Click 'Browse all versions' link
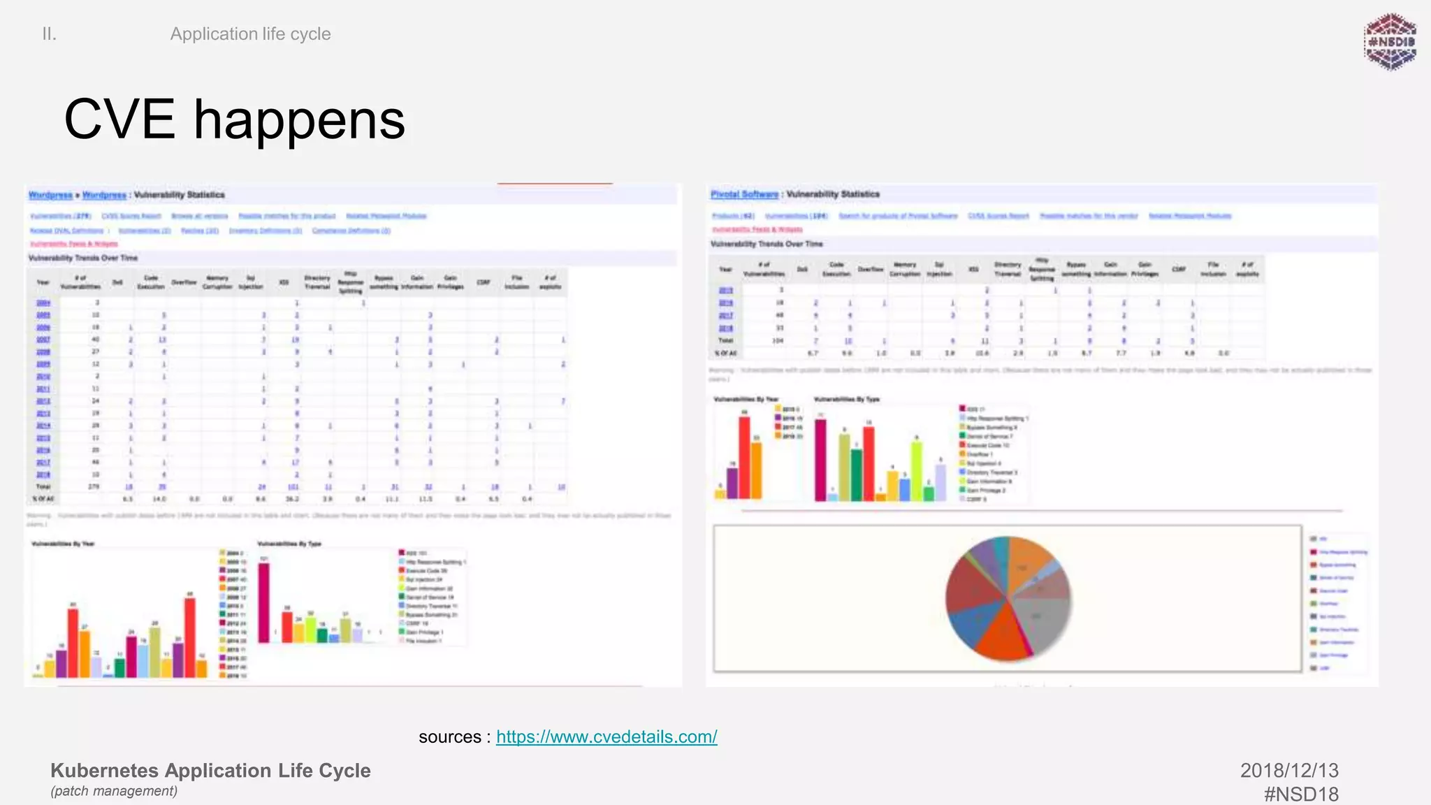The image size is (1431, 805). [x=200, y=216]
